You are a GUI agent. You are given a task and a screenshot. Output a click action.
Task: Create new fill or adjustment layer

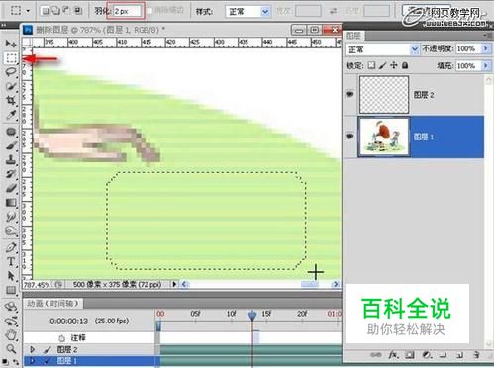427,355
